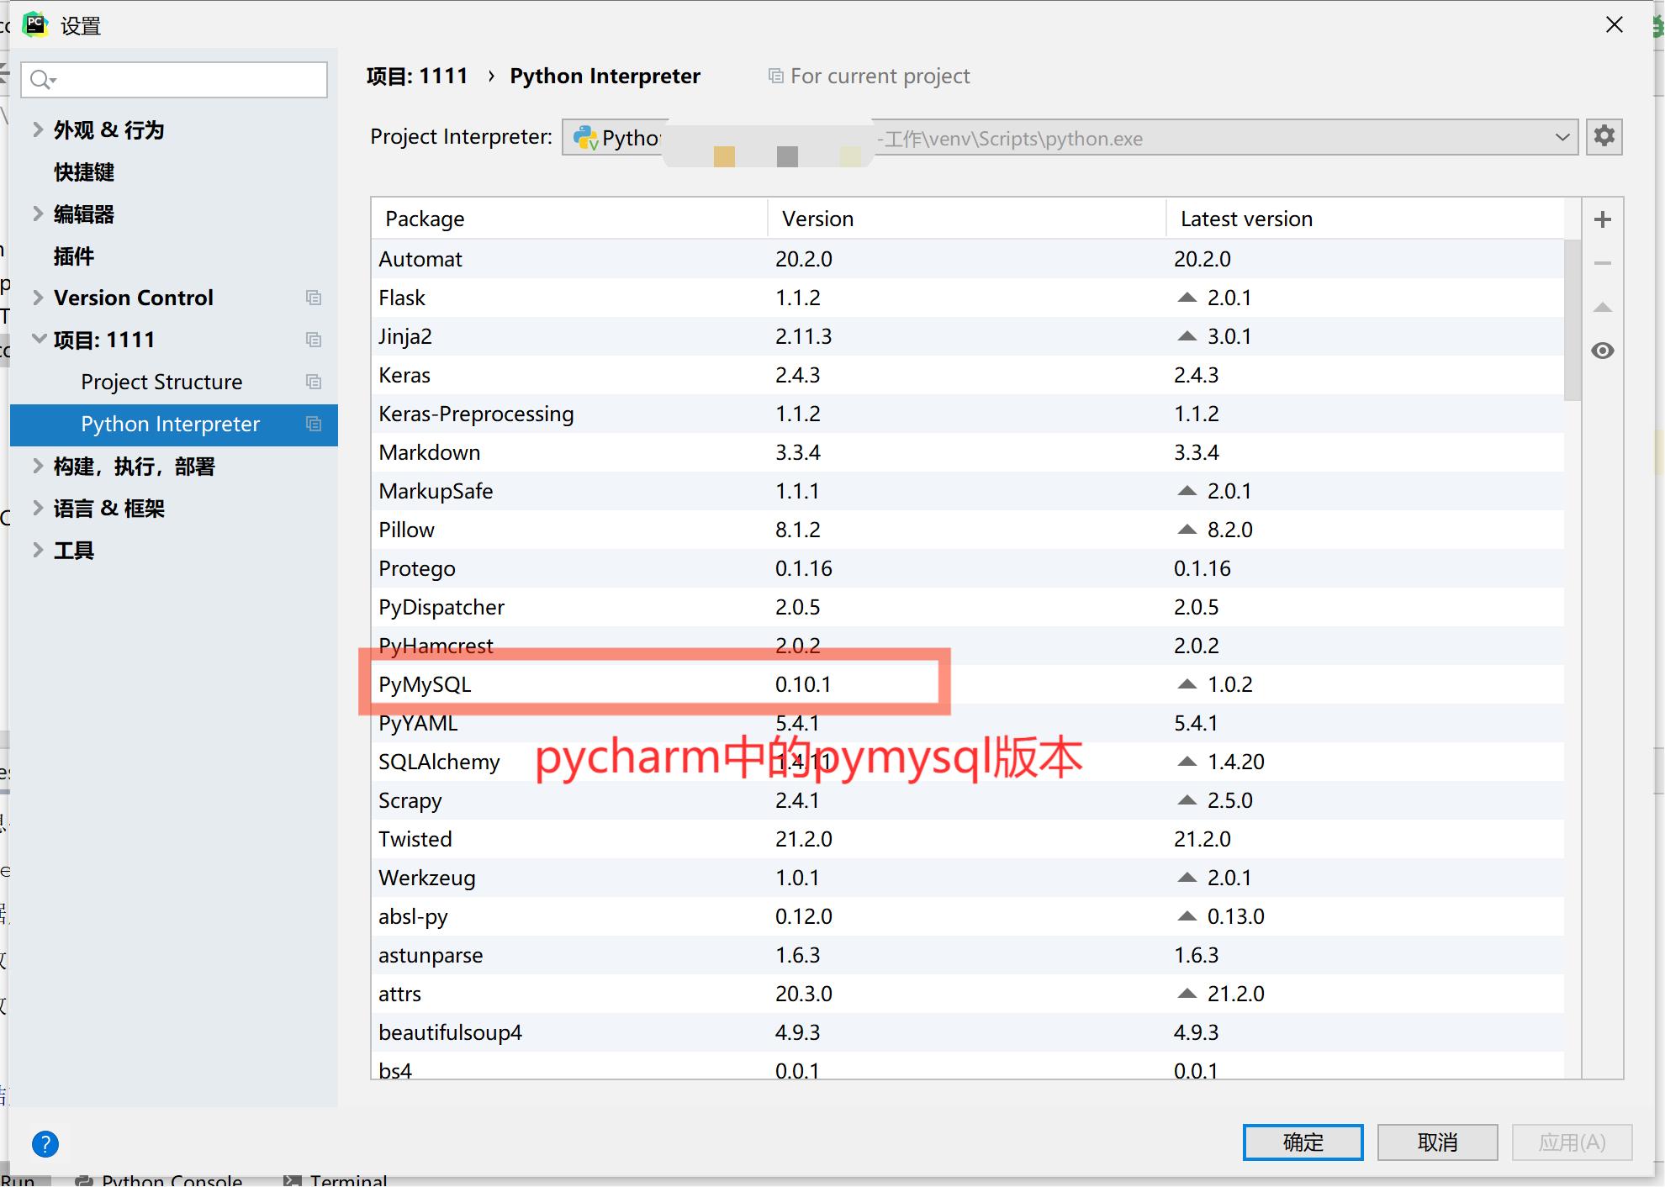Select Project Structure in the settings tree
The image size is (1665, 1187).
(161, 382)
